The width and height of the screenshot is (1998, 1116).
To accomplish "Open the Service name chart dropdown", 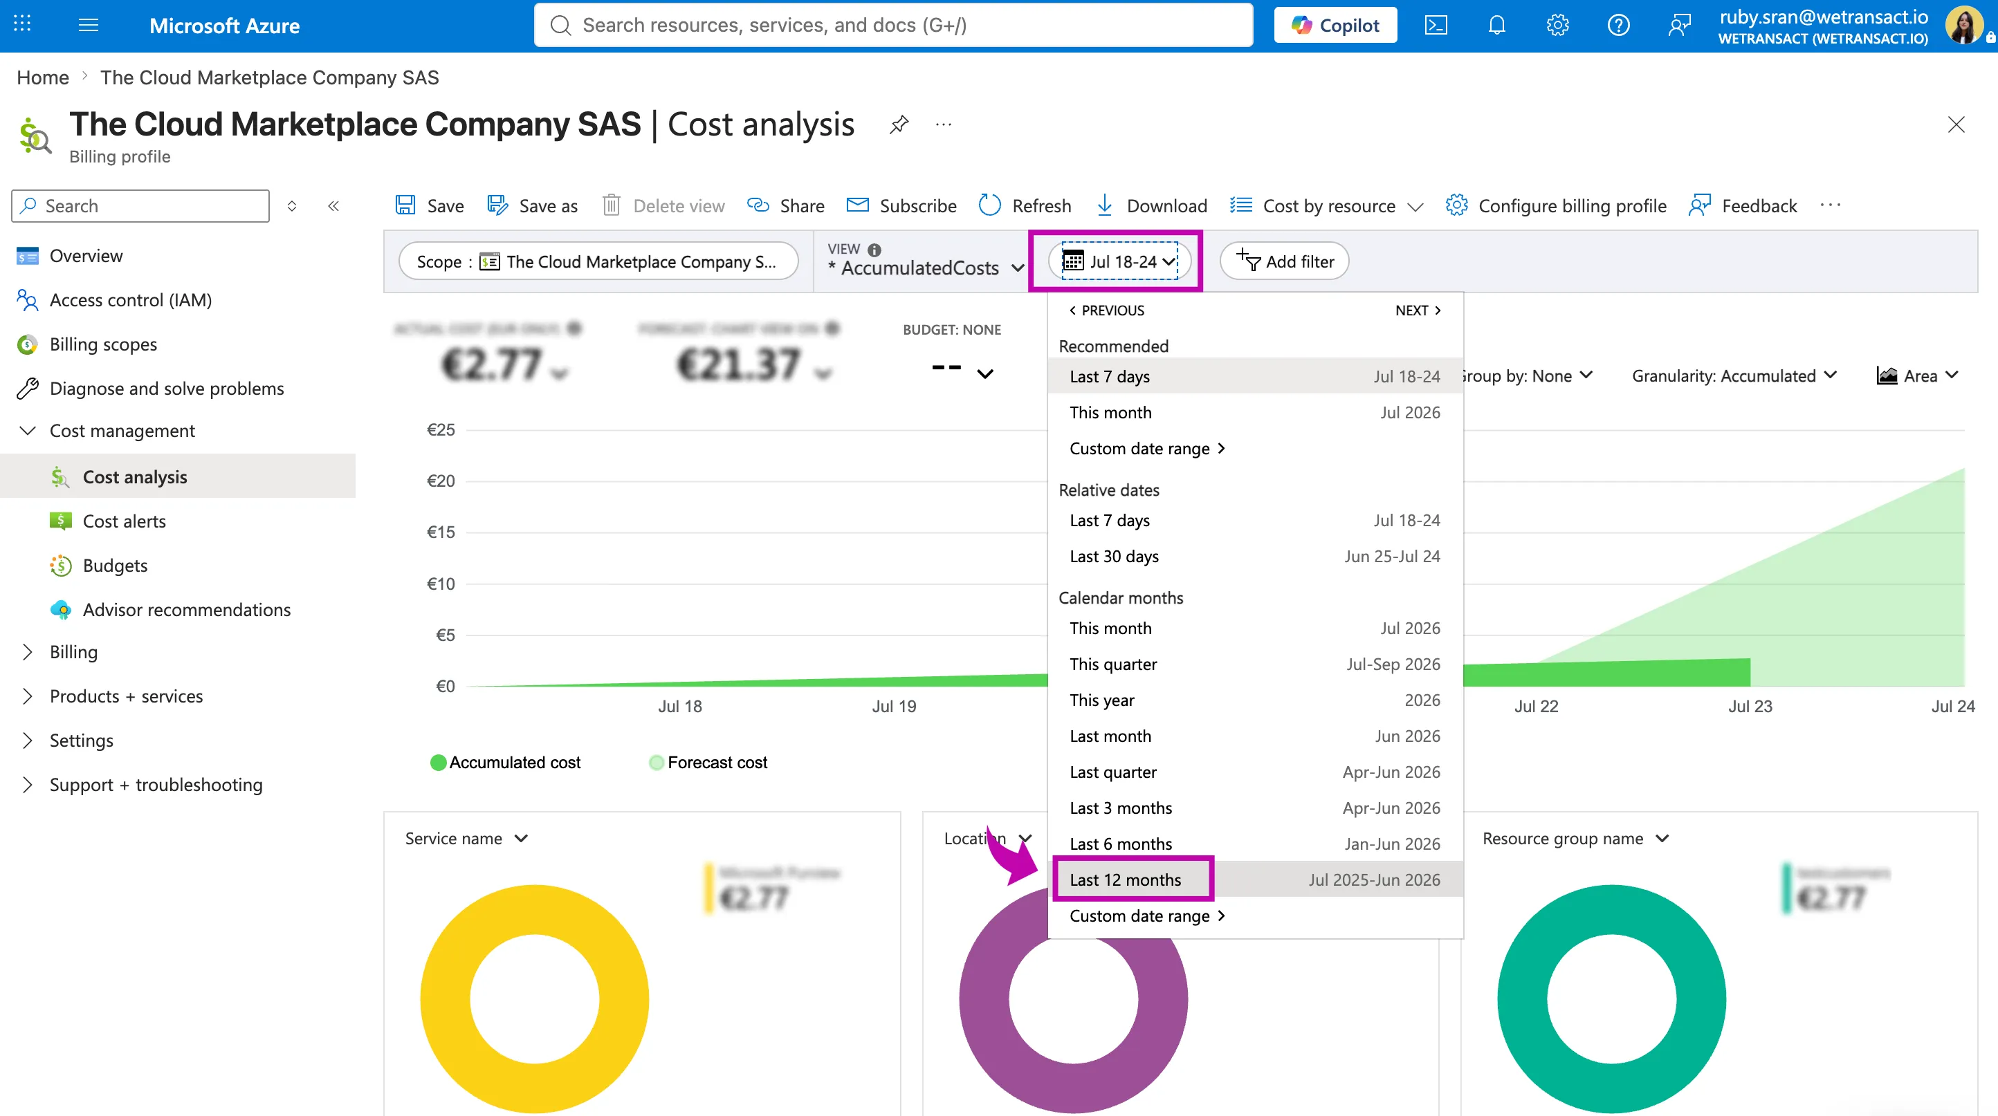I will coord(466,838).
